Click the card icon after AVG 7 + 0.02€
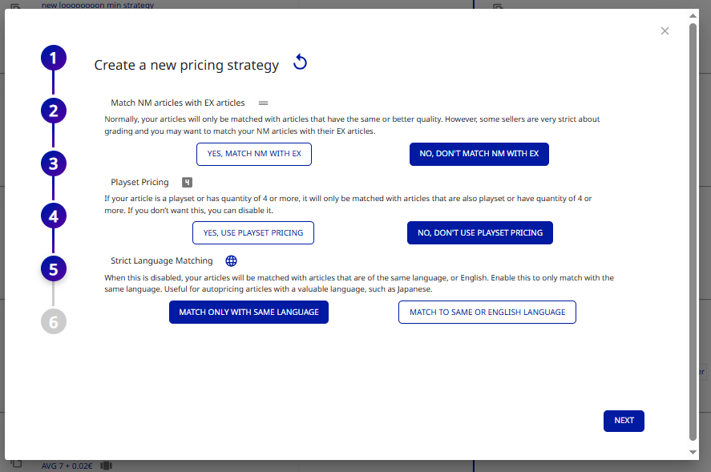Viewport: 711px width, 472px height. coord(106,466)
